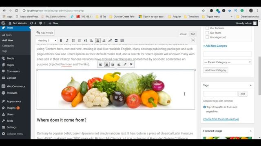Viewport: 261px width, 146px height.
Task: Open All Posts in sidebar
Action: pyautogui.click(x=7, y=35)
